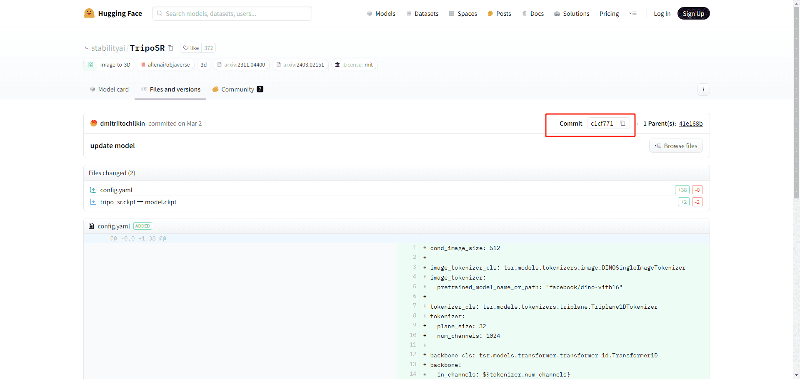
Task: Select the Files and versions tab
Action: pos(170,89)
